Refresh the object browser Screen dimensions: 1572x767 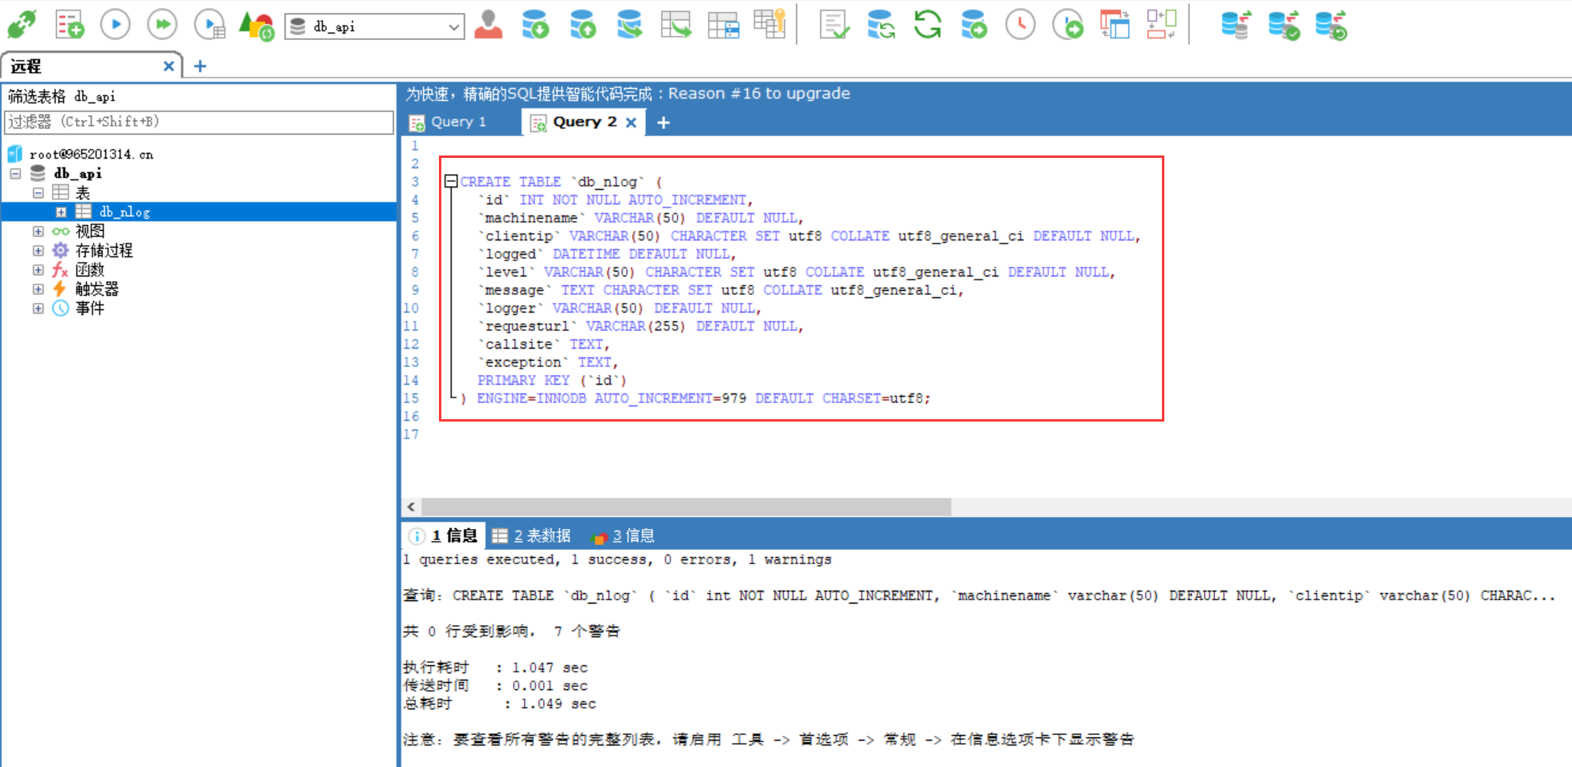(x=927, y=24)
